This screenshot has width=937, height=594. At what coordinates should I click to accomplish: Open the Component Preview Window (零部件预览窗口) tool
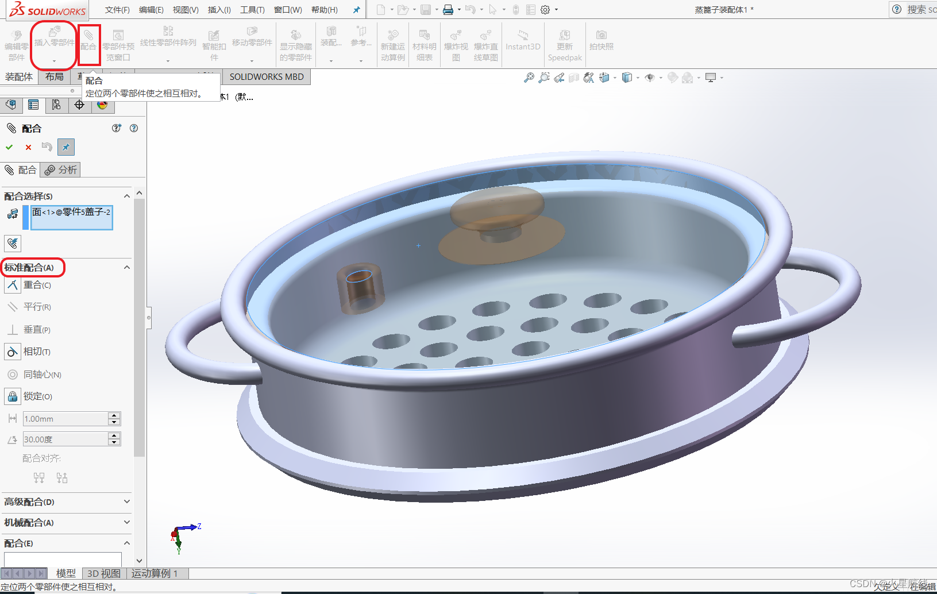[118, 46]
